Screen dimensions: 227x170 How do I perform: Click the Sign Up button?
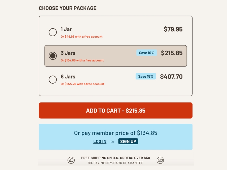click(128, 141)
